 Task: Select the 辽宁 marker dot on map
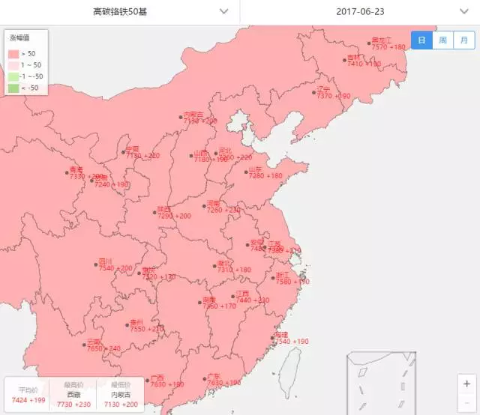point(313,92)
